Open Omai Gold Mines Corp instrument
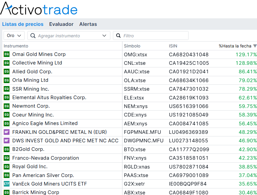This screenshot has width=257, height=195. (39, 54)
